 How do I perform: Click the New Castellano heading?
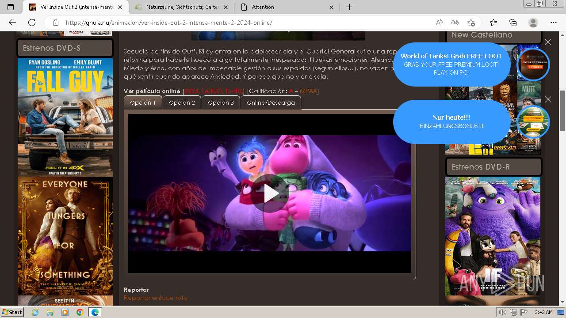(x=493, y=36)
